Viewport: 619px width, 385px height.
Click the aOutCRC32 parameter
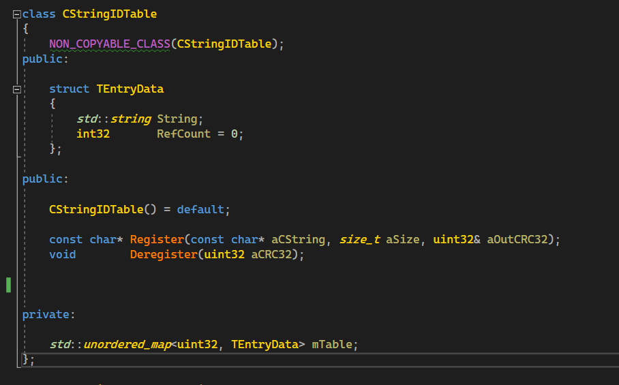point(519,240)
